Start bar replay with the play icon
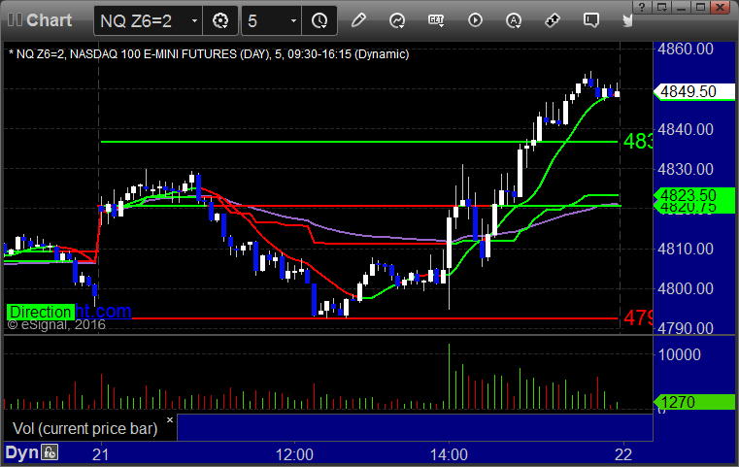 (475, 20)
